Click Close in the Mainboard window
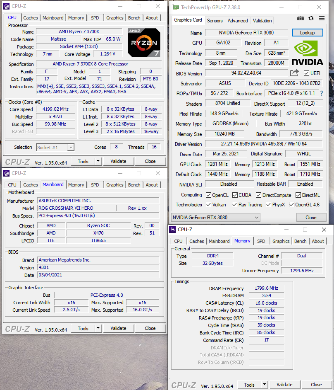Screen dimensions: 334x390 click(x=150, y=328)
